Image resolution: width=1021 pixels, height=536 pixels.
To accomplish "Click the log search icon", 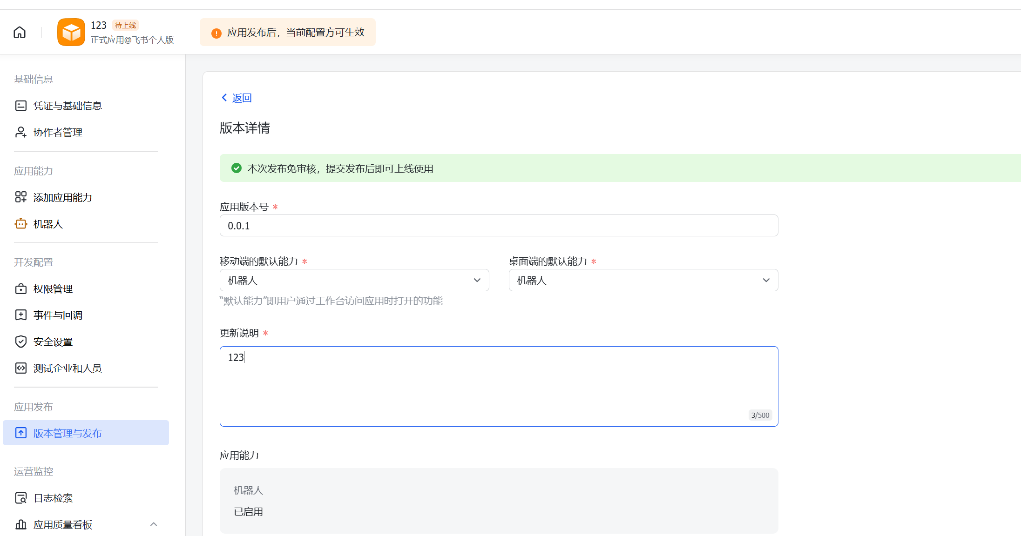I will (21, 498).
